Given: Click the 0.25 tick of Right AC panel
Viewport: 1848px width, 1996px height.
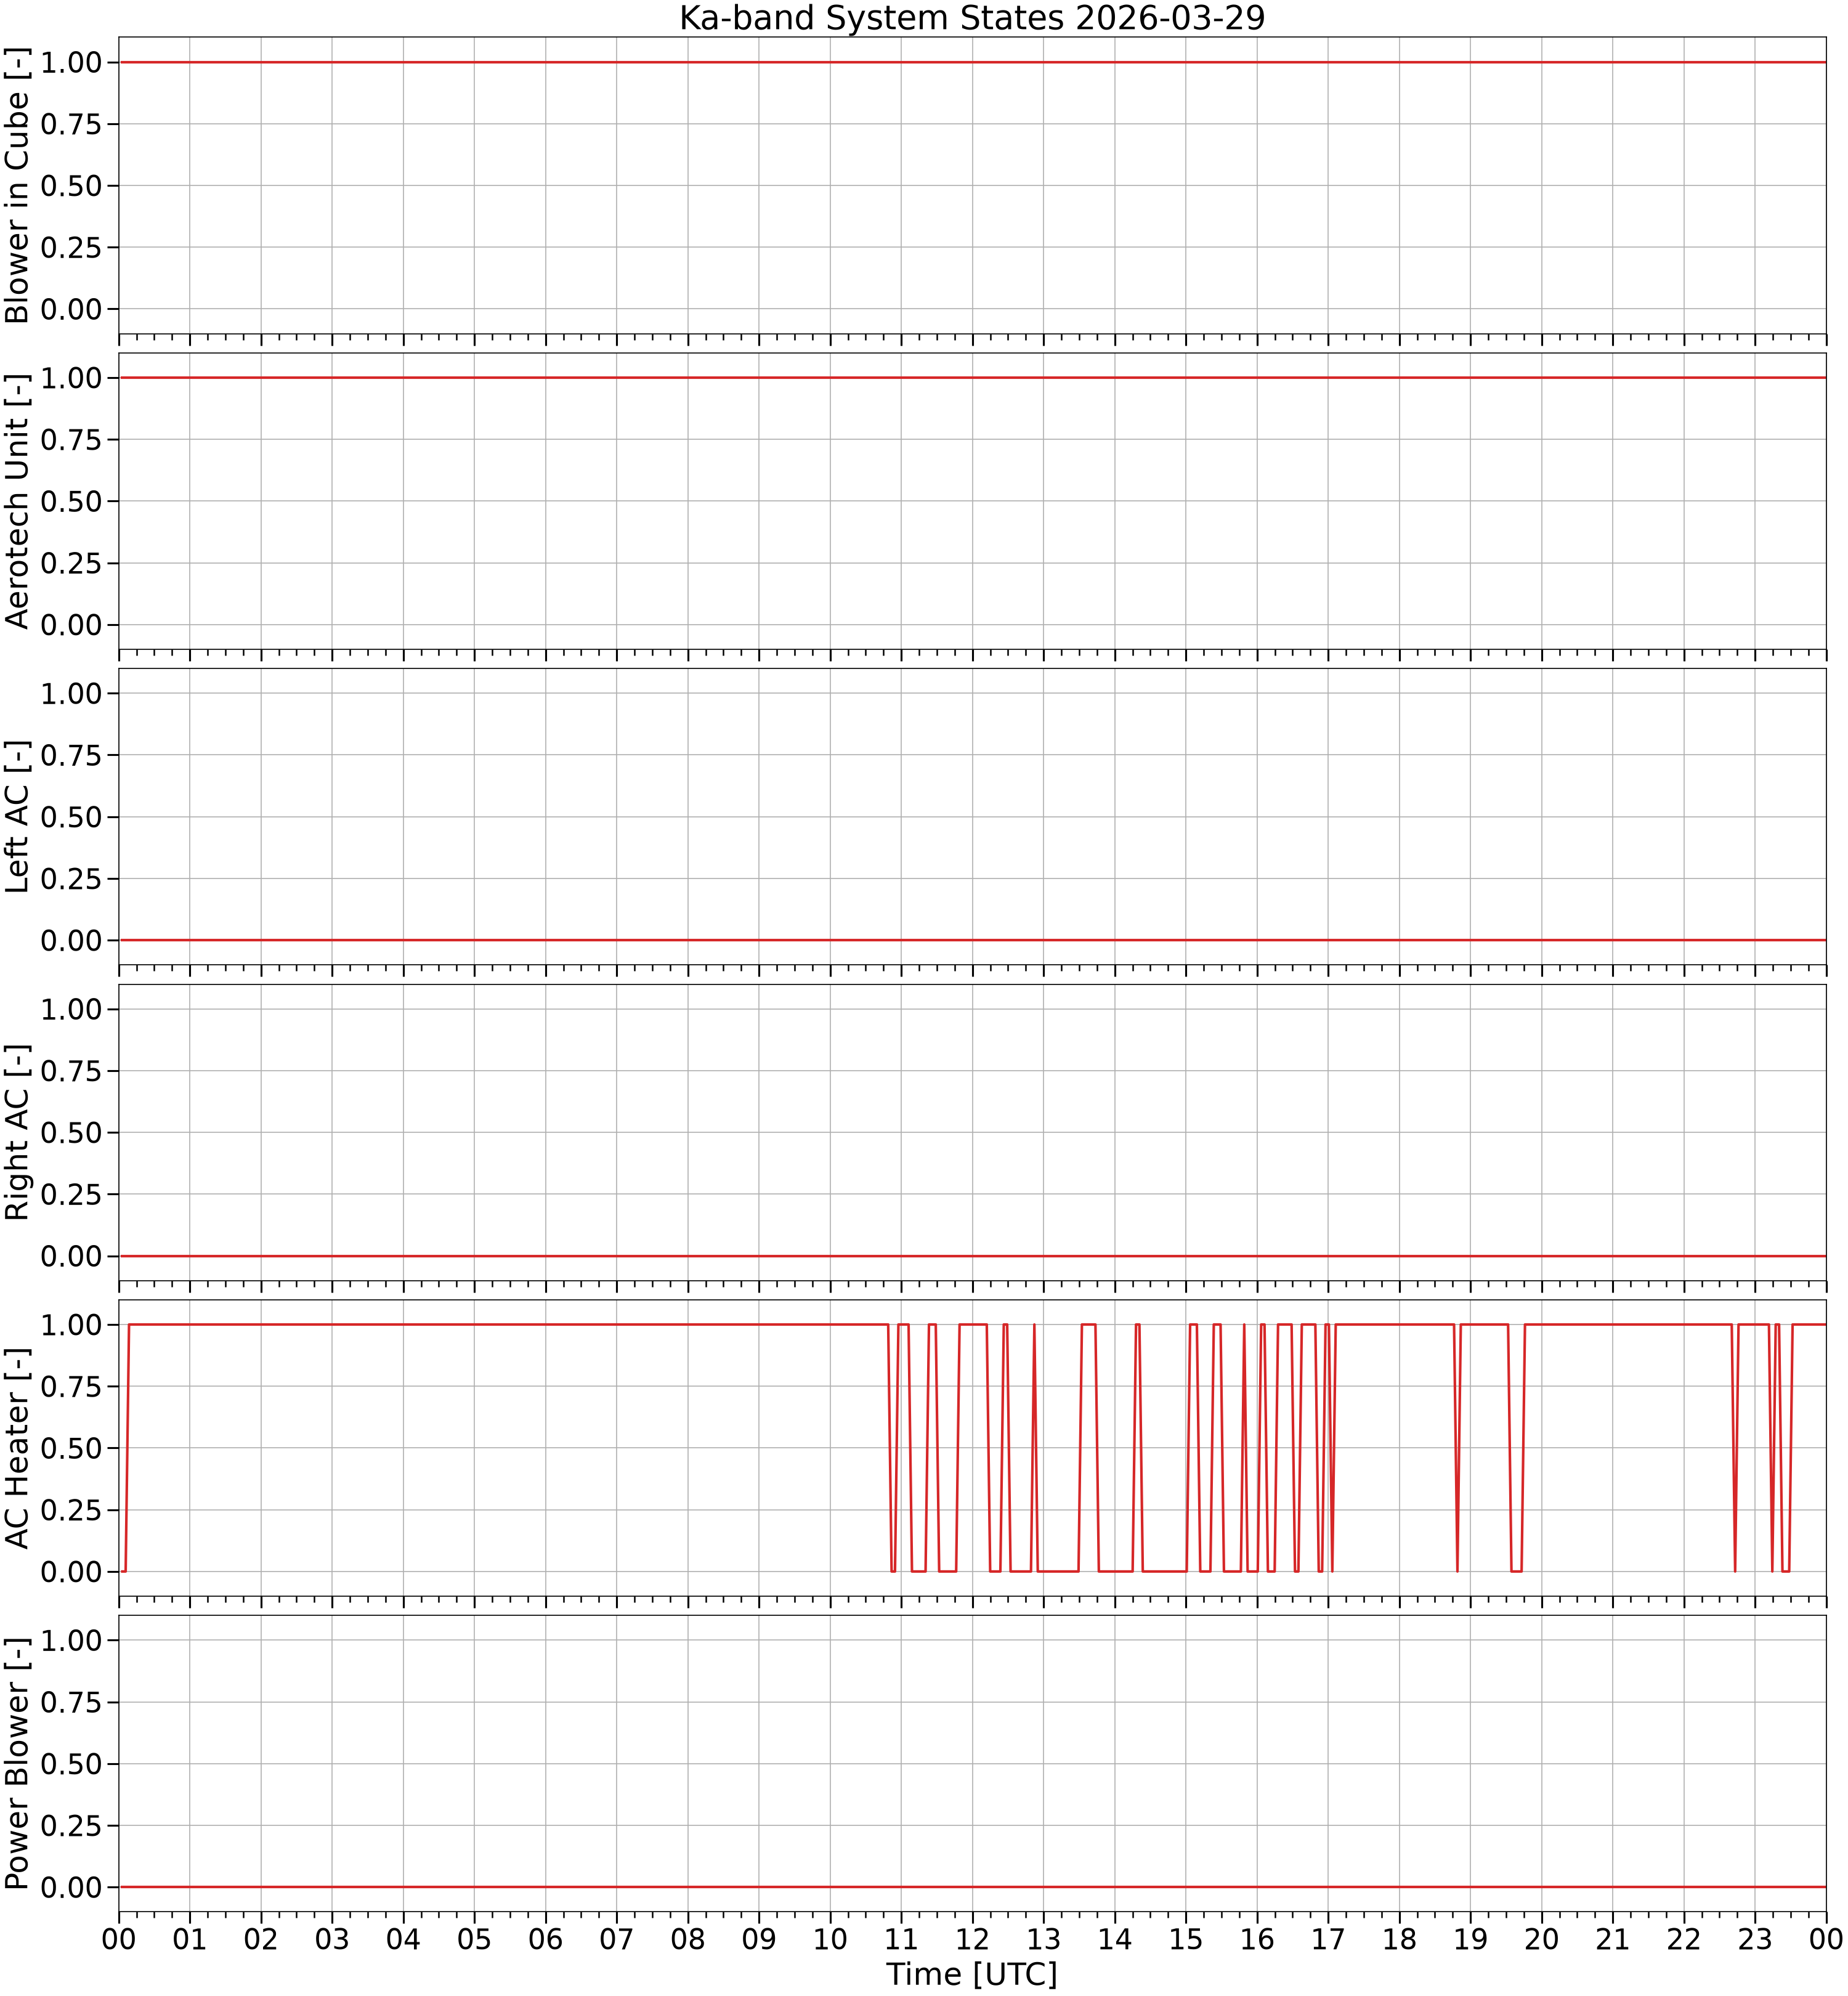Looking at the screenshot, I should point(72,1194).
